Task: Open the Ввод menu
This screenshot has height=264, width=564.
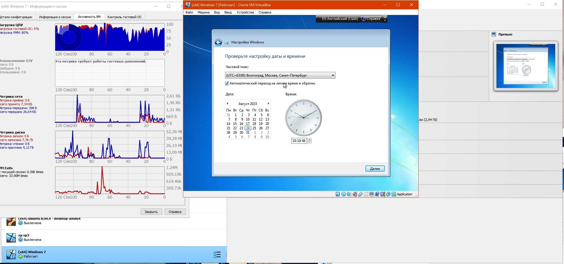Action: point(228,12)
